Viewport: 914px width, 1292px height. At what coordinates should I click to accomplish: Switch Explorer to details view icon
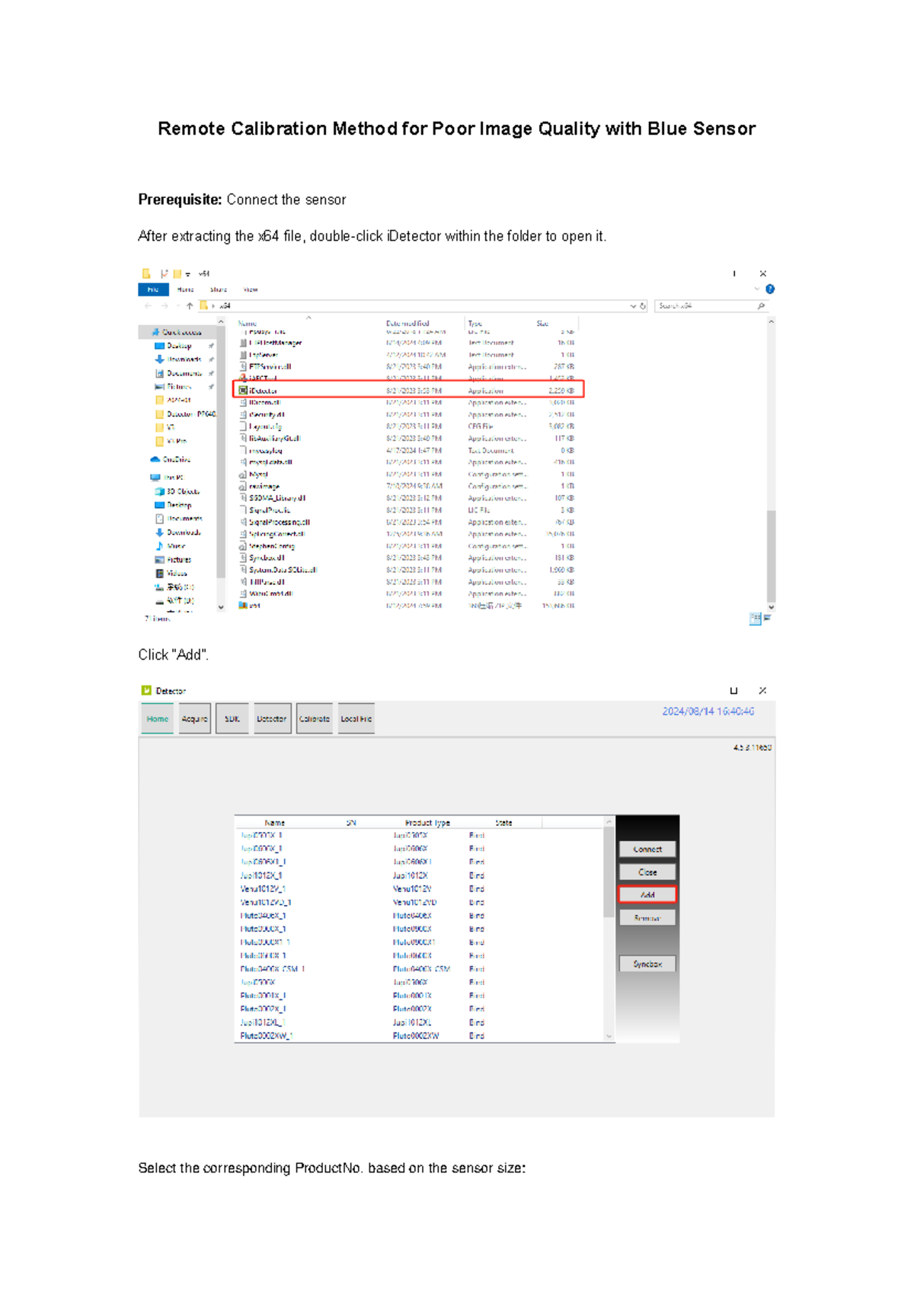pos(755,619)
